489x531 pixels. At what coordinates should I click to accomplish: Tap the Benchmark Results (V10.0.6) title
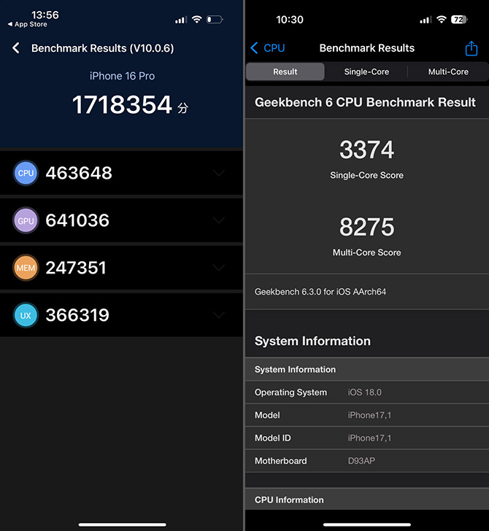tap(102, 48)
